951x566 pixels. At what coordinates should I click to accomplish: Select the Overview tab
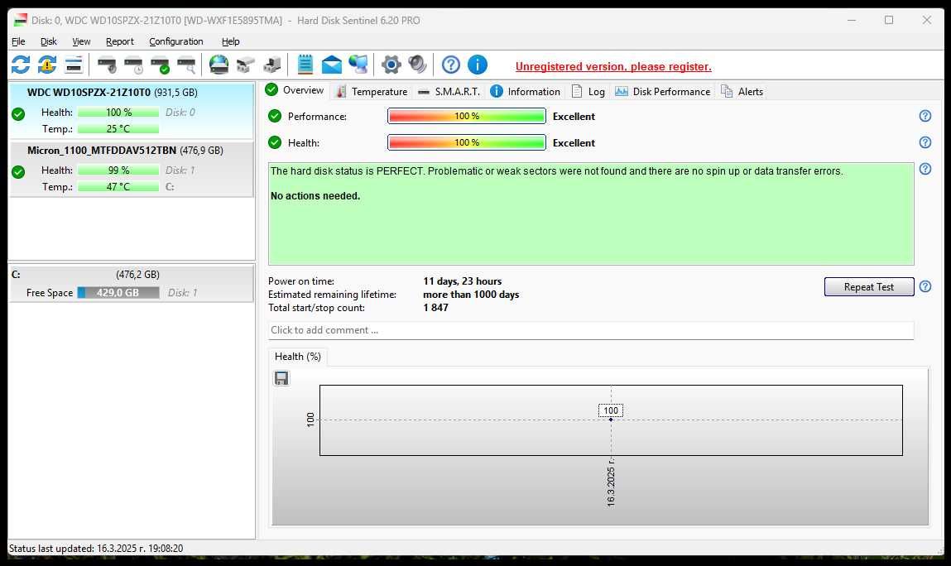(x=295, y=90)
